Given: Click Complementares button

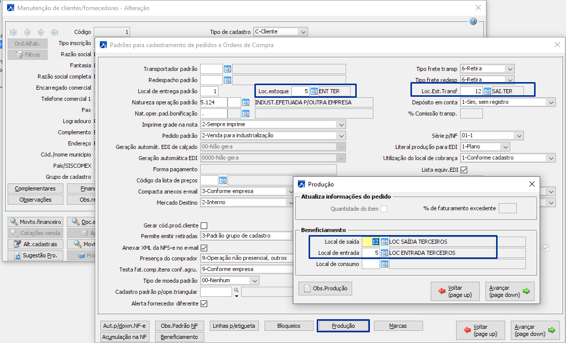Looking at the screenshot, I should point(35,188).
